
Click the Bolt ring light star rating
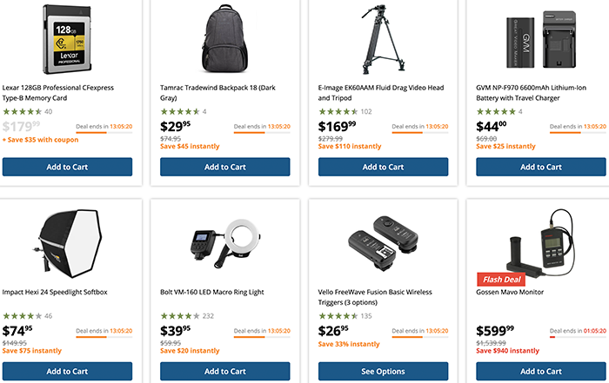click(179, 316)
